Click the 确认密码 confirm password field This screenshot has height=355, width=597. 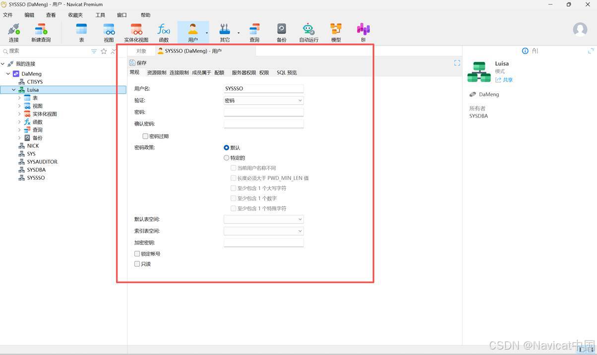point(263,124)
